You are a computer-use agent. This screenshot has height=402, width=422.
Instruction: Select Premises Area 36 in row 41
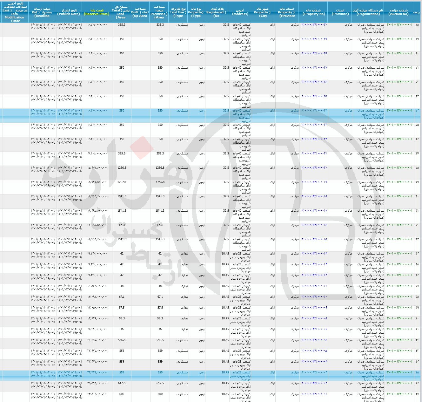(x=160, y=329)
